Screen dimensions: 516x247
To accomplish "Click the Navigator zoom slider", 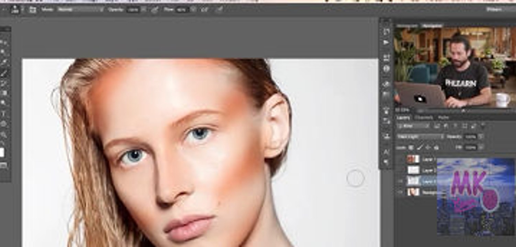I will tap(464, 111).
